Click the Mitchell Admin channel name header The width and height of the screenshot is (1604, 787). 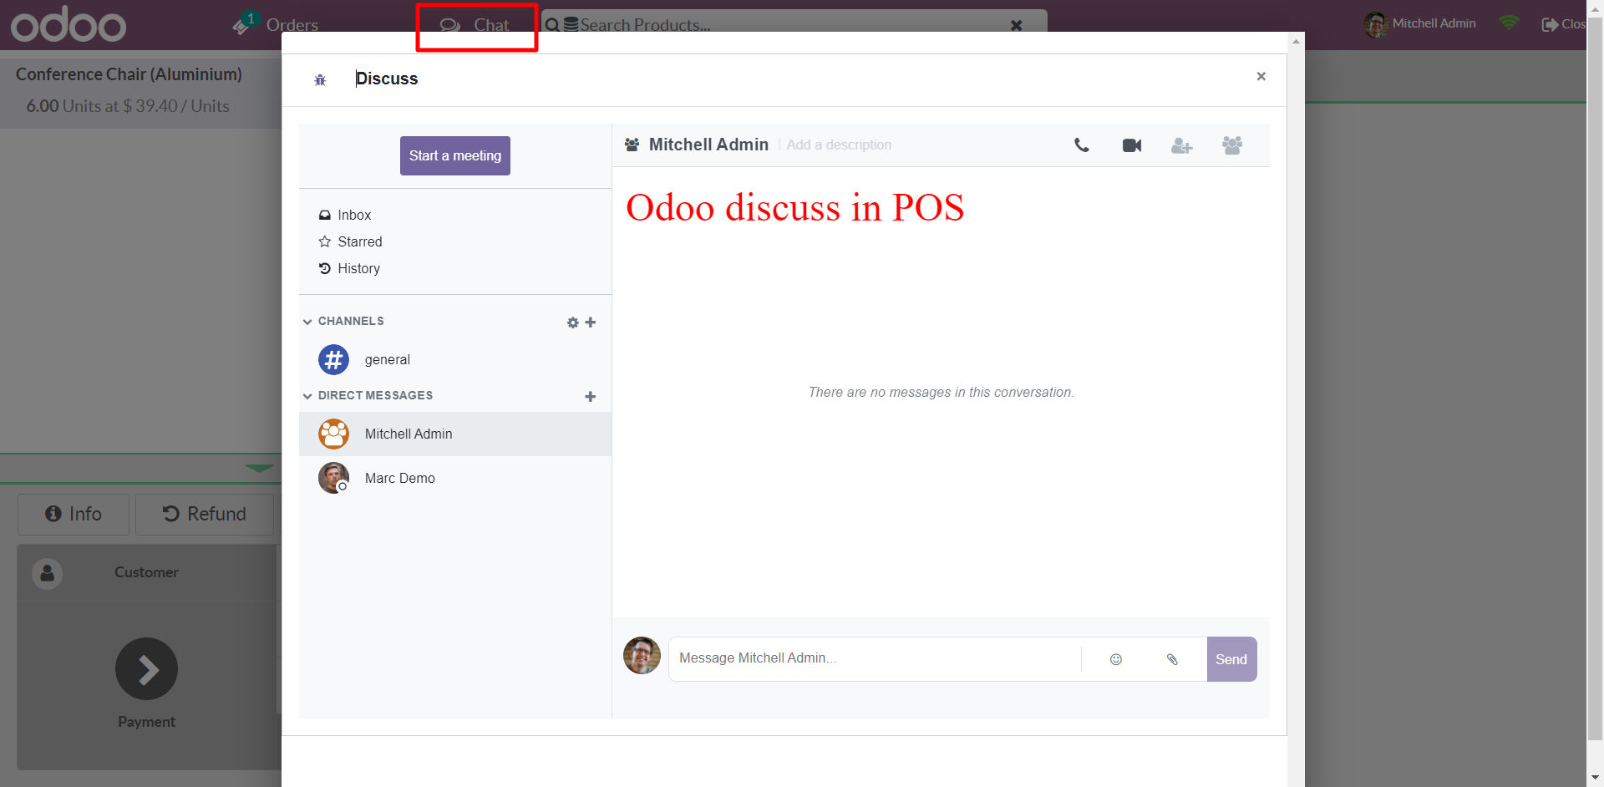pos(708,145)
